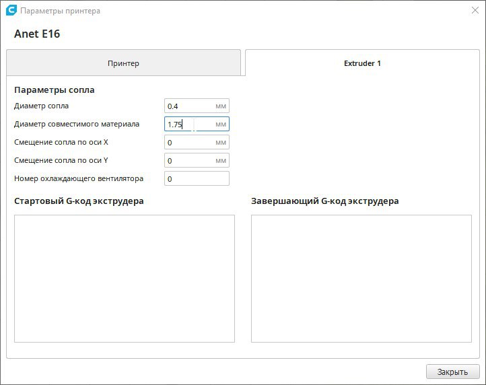Click the Anet E16 printer name
This screenshot has width=486, height=385.
coord(37,34)
